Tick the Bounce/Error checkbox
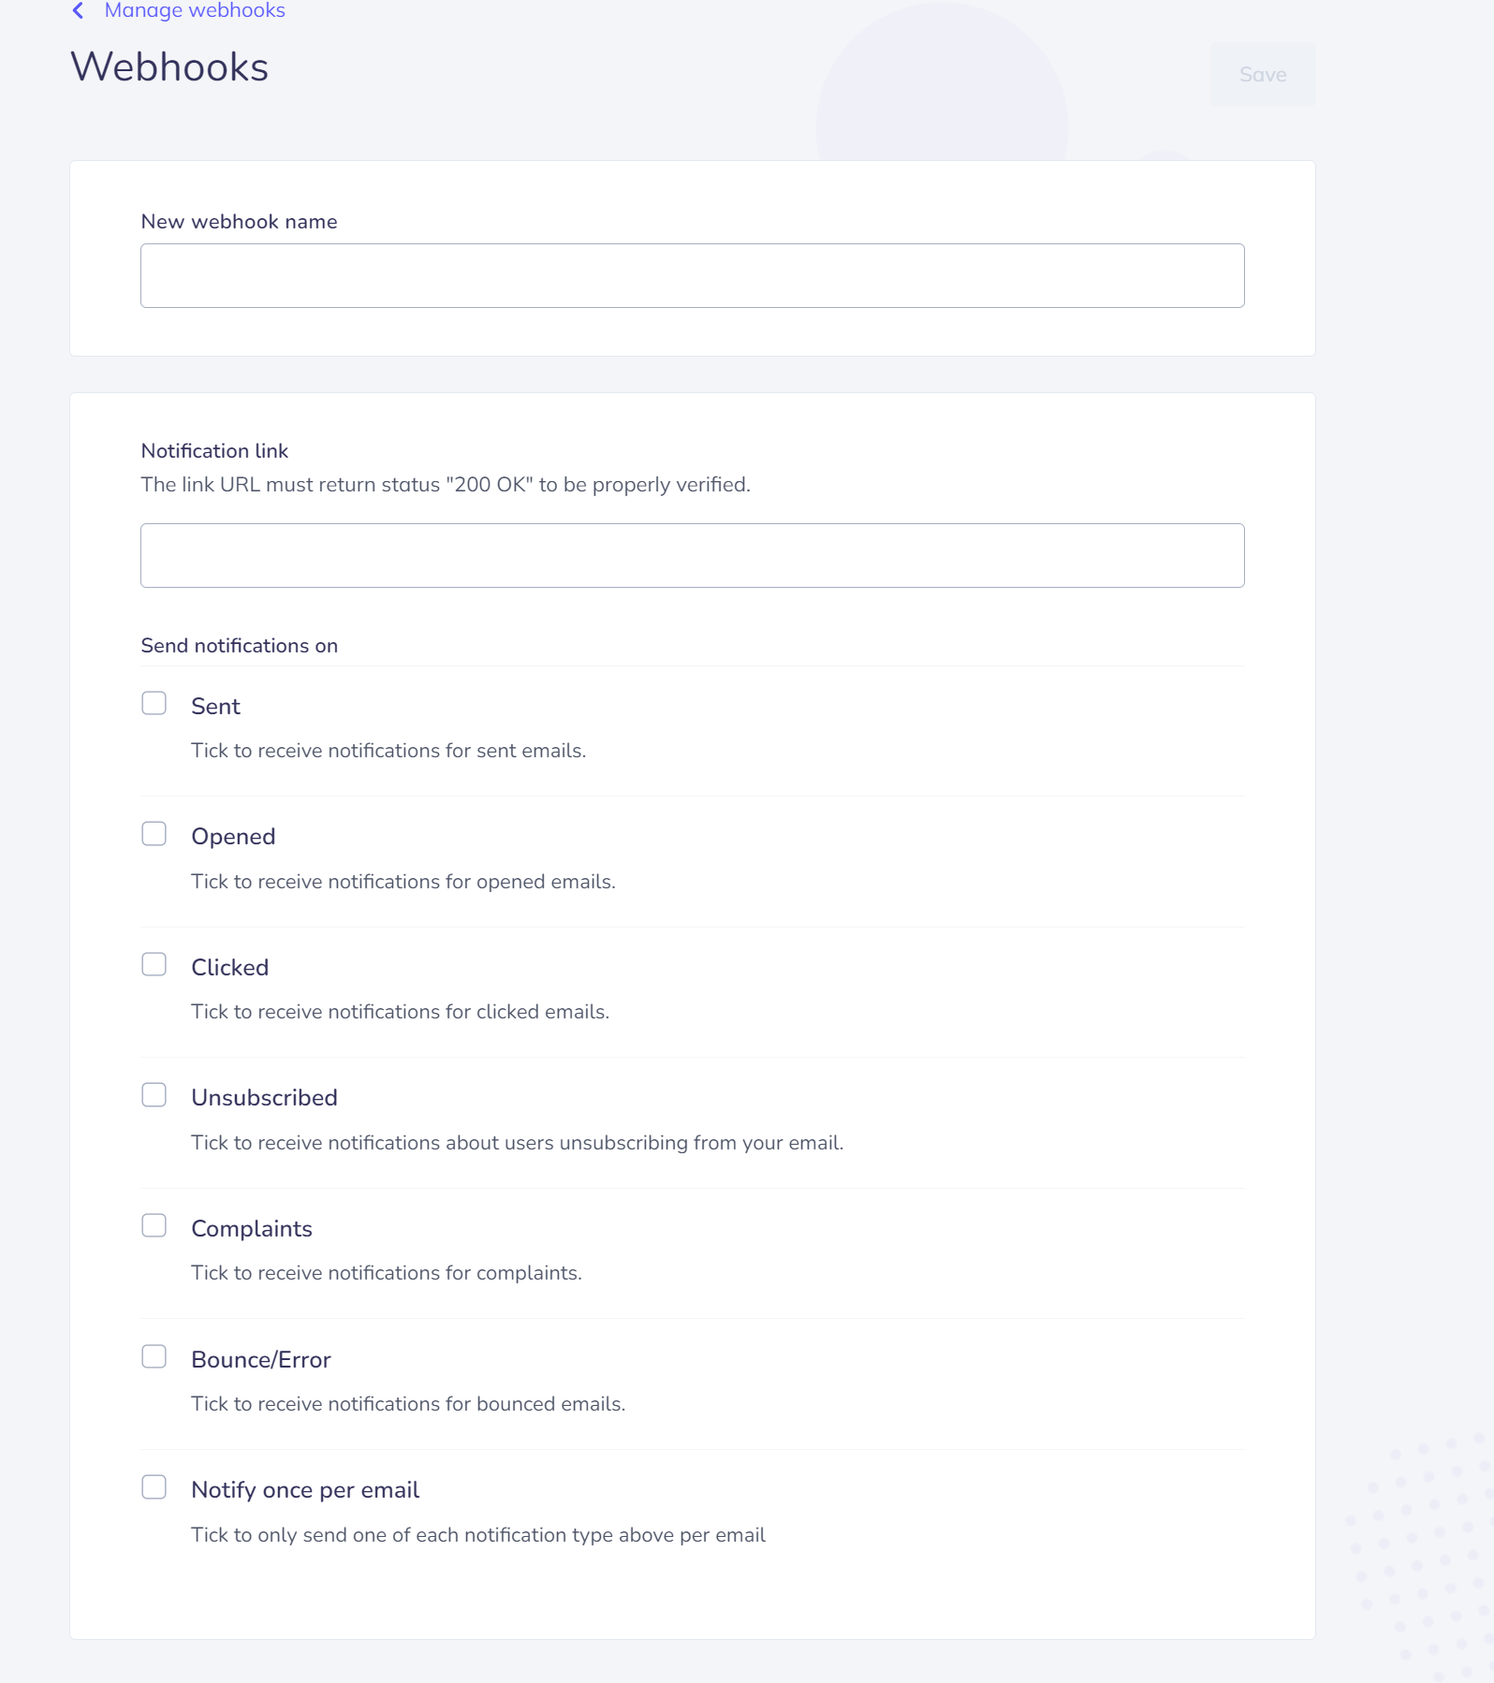 pyautogui.click(x=154, y=1356)
